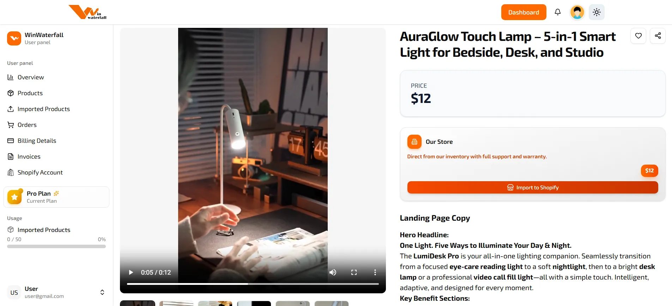
Task: Open video more options menu
Action: (x=375, y=272)
